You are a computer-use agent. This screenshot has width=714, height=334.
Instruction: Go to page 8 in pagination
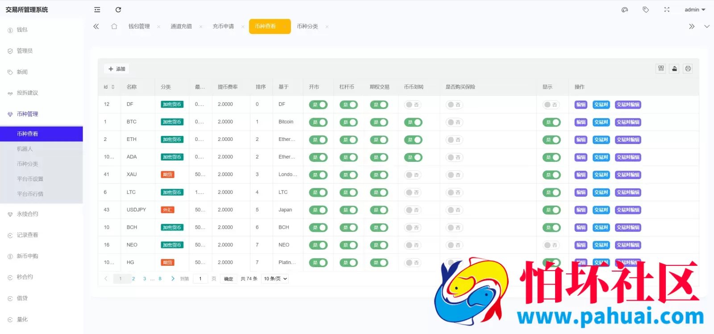click(x=160, y=279)
